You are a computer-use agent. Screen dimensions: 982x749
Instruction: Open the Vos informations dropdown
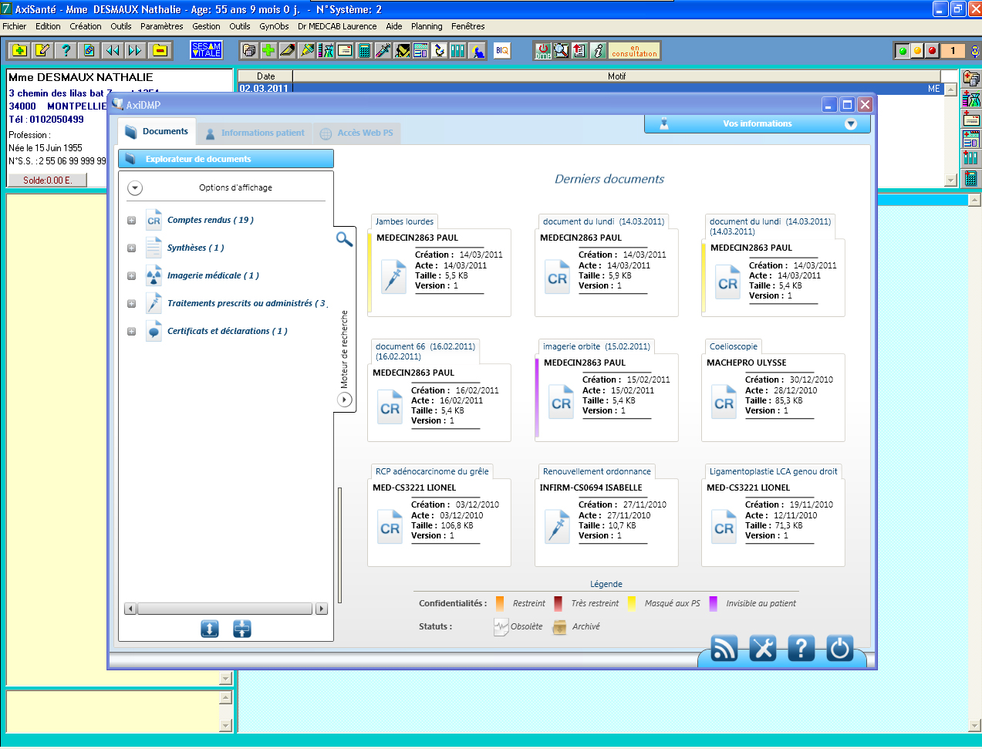point(850,124)
